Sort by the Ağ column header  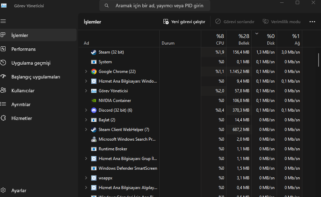point(289,39)
